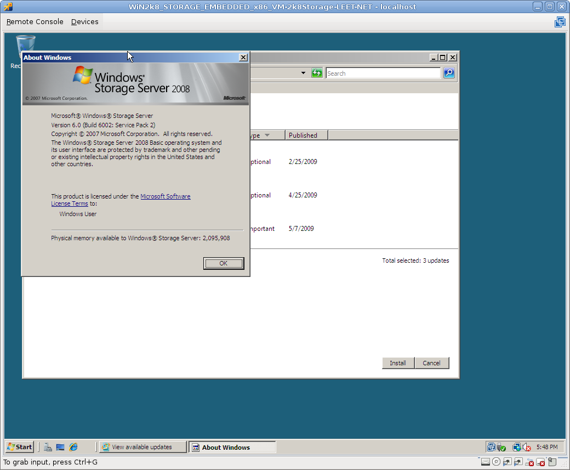The height and width of the screenshot is (470, 570).
Task: Click the Install updates button
Action: click(398, 363)
